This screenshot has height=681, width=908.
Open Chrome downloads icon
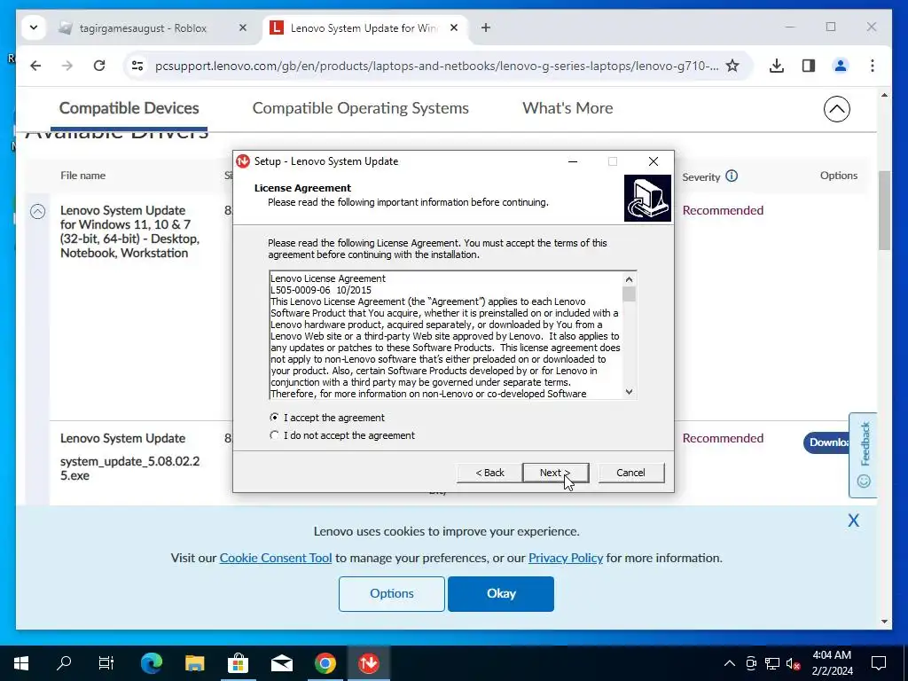[777, 66]
